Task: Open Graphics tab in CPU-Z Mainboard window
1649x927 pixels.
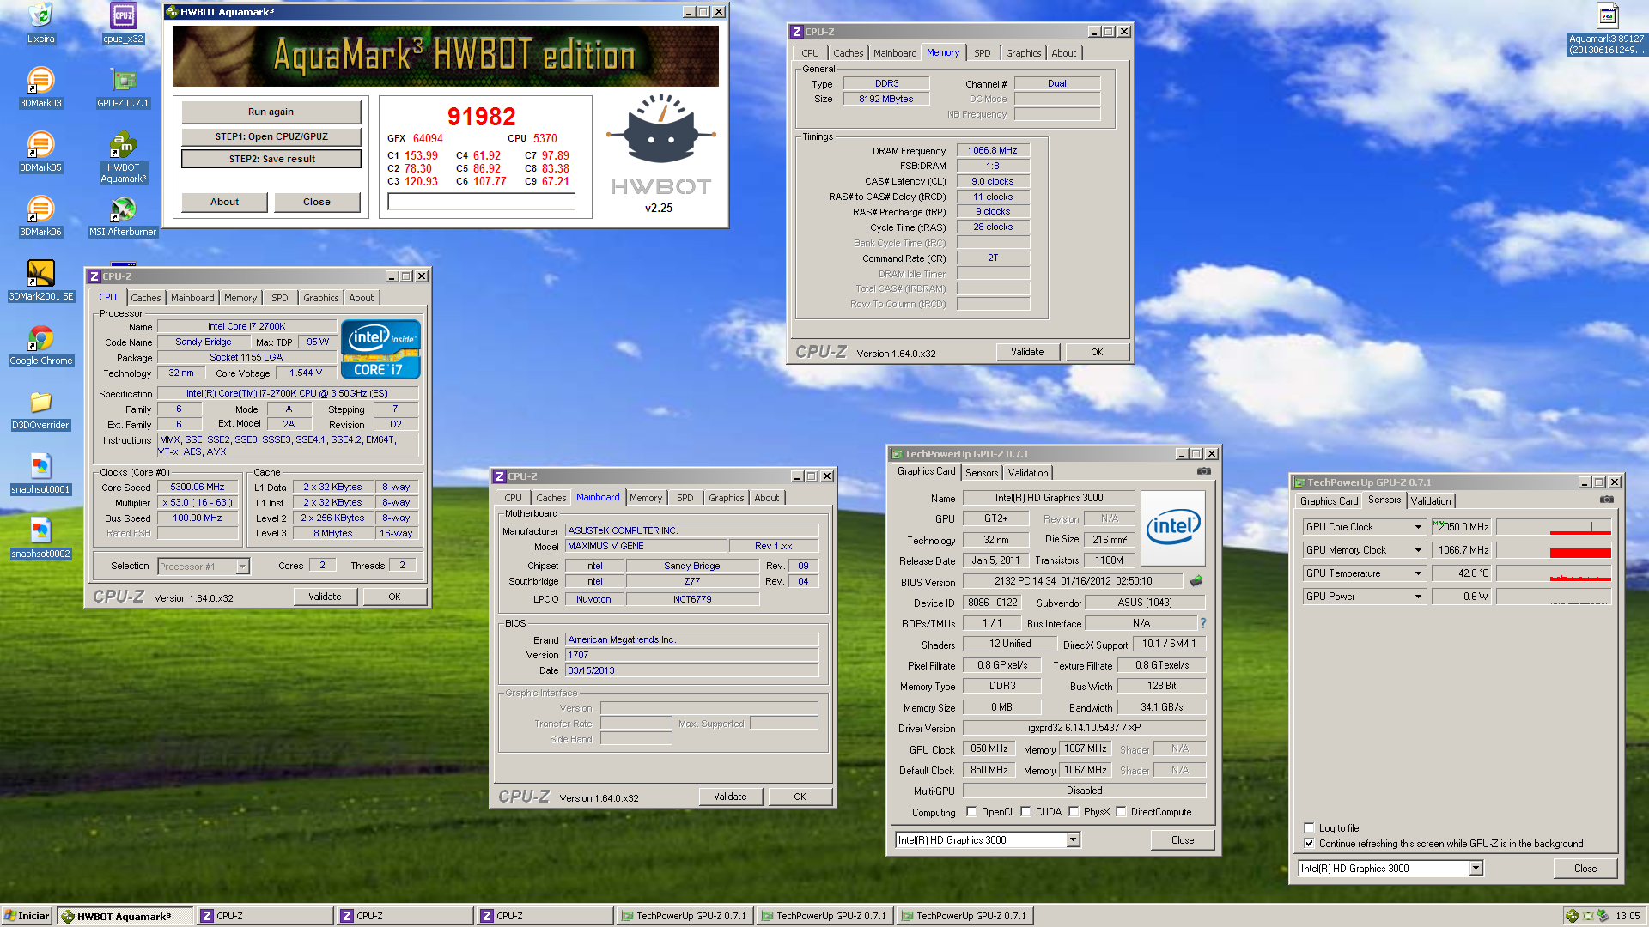Action: coord(726,498)
